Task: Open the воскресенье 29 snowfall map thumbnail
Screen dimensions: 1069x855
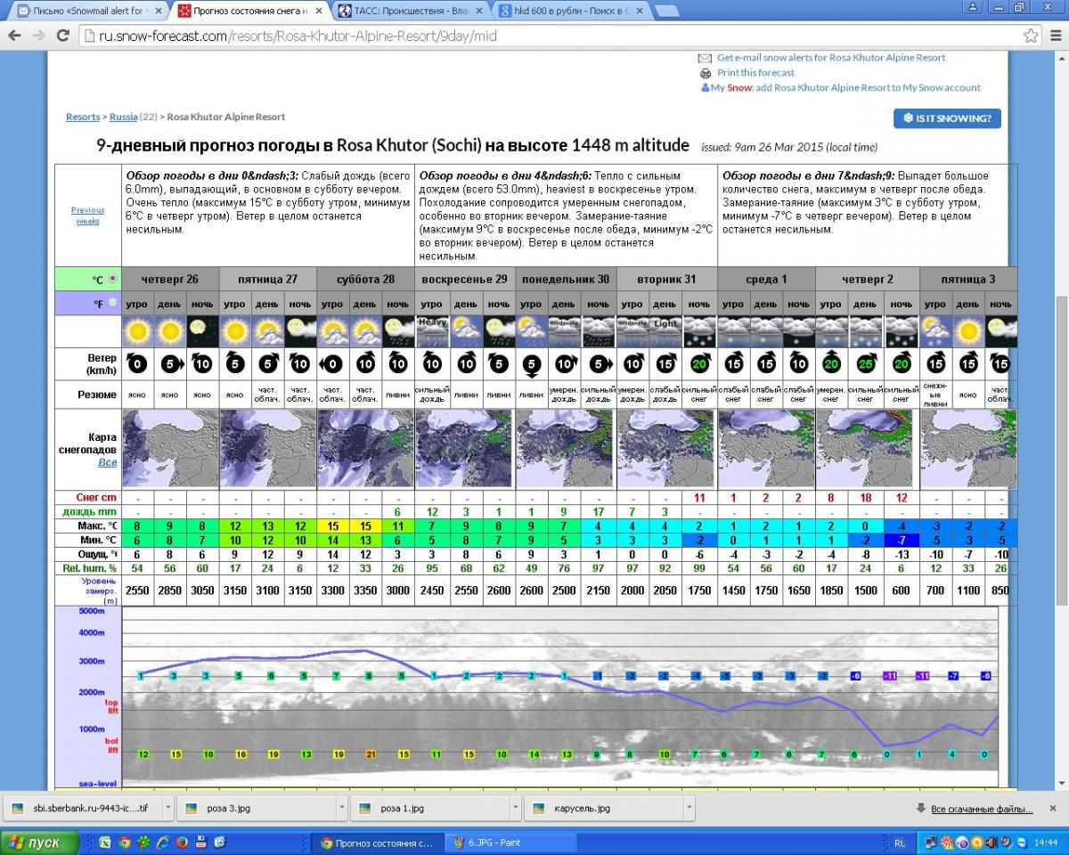Action: [x=464, y=448]
